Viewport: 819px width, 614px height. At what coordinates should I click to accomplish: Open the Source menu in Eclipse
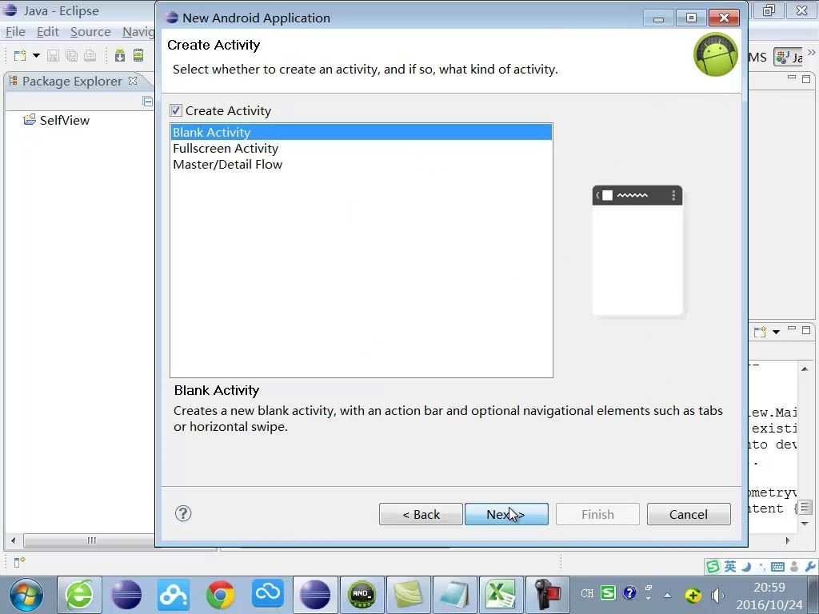click(90, 32)
